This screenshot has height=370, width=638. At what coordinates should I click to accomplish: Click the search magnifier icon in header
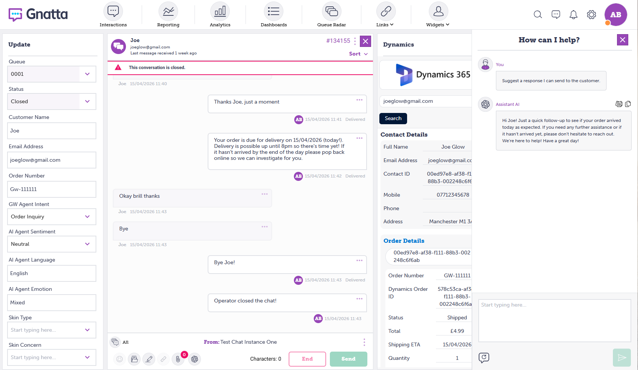538,15
